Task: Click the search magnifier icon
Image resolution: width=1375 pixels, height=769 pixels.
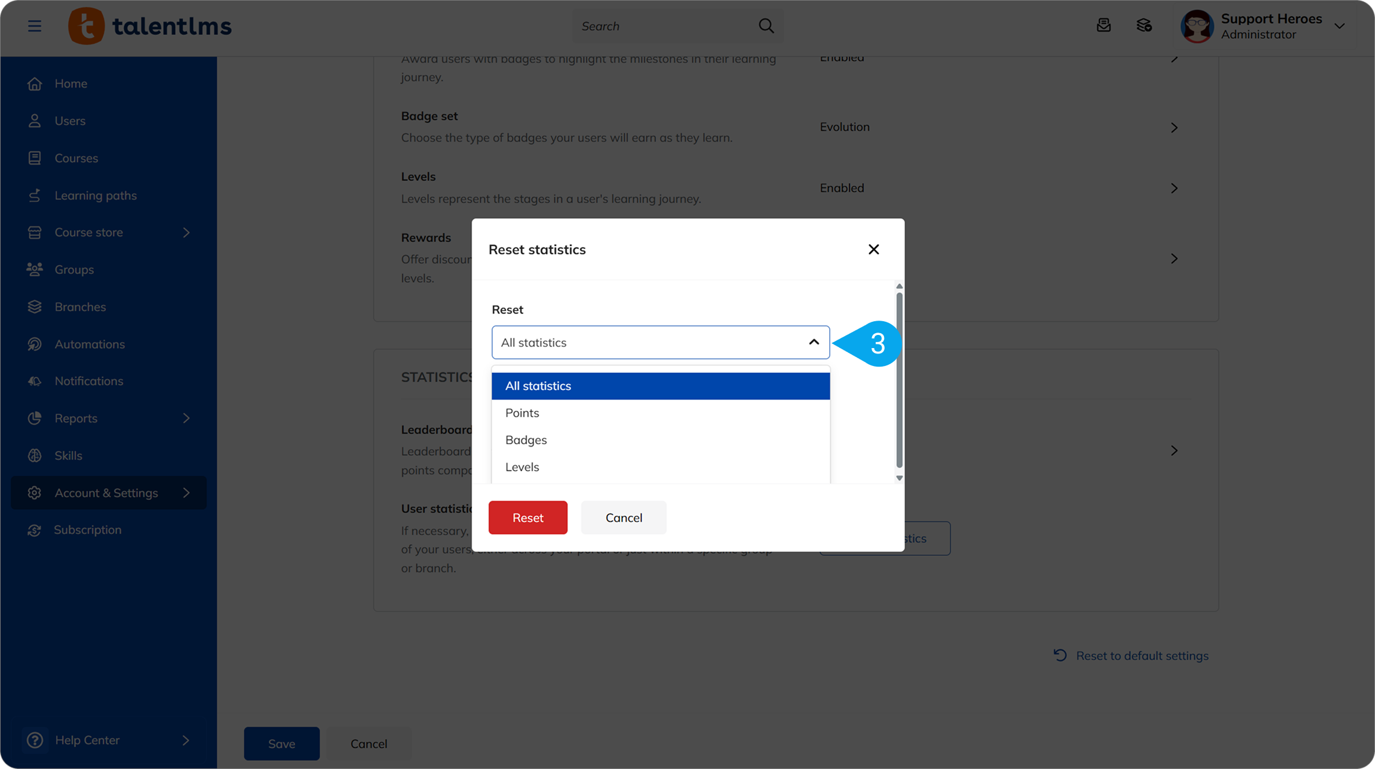Action: [x=766, y=26]
